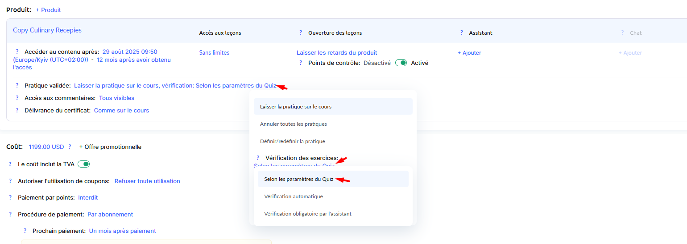This screenshot has height=244, width=687.
Task: Toggle Le coût inclut la TVA switch
Action: click(84, 164)
